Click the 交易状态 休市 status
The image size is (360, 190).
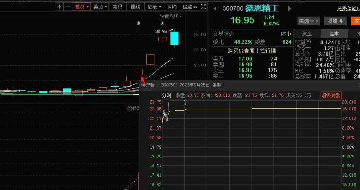tap(286, 34)
